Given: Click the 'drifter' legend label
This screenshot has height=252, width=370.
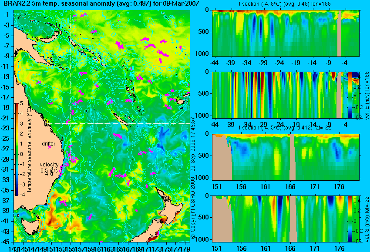Looking at the screenshot, I should point(49,144).
